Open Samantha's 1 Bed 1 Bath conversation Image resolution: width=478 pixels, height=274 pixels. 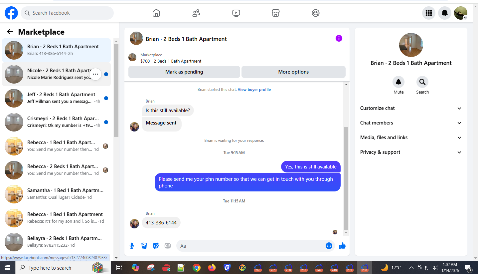(57, 194)
